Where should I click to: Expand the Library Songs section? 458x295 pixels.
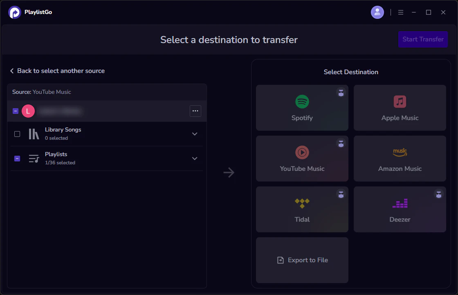[195, 134]
